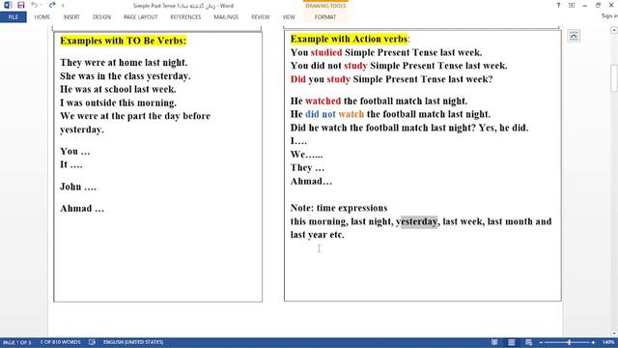
Task: Click the line 'She was in the class yesterday.'
Action: [x=126, y=76]
